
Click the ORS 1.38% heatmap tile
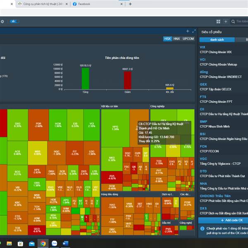tap(37, 184)
